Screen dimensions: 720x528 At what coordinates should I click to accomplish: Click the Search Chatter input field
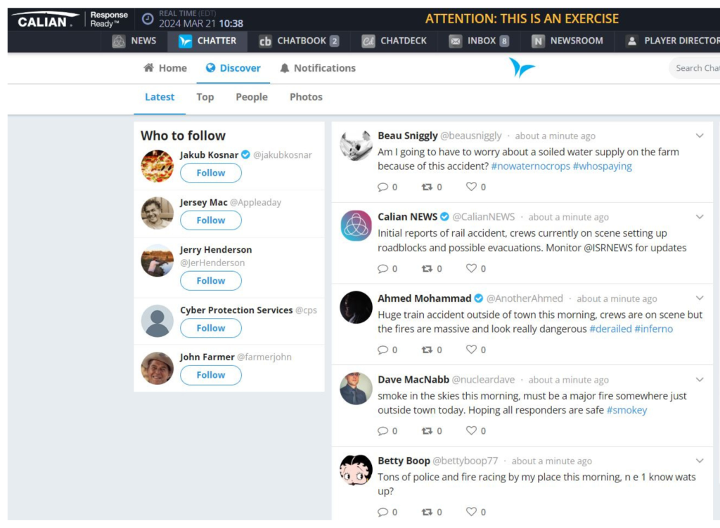coord(699,68)
